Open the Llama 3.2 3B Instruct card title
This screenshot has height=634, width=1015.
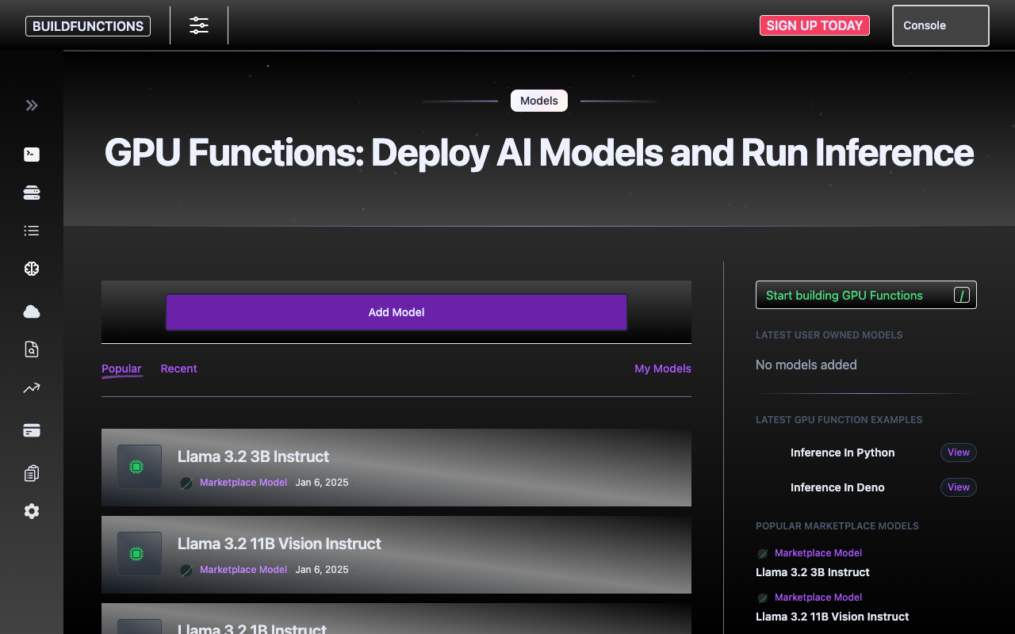pyautogui.click(x=253, y=456)
